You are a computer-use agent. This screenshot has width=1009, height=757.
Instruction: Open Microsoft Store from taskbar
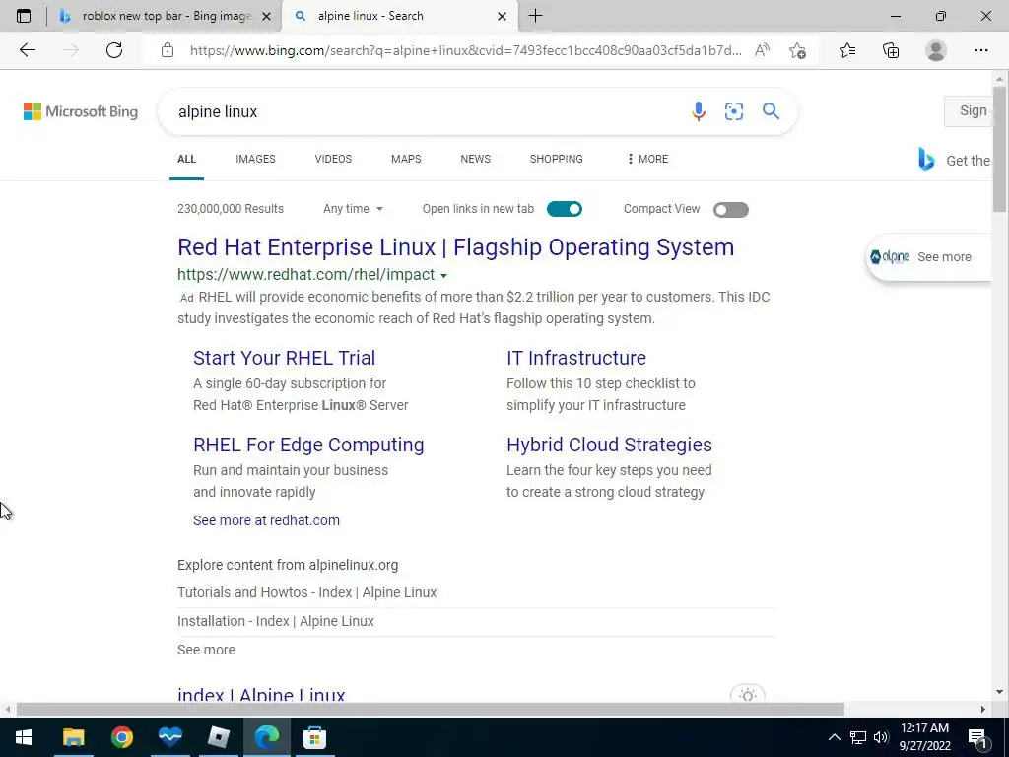314,737
